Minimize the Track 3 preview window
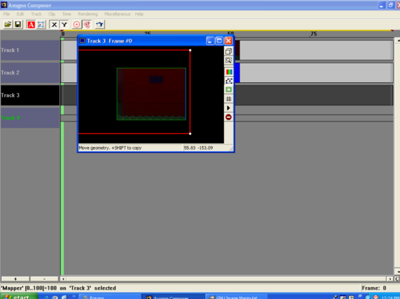 210,41
